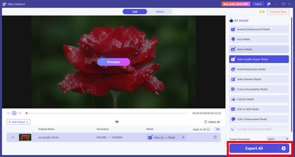Image resolution: width=295 pixels, height=157 pixels.
Task: Click the timecode 00:00:00.00/00:00:22.05
Action: coord(206,113)
